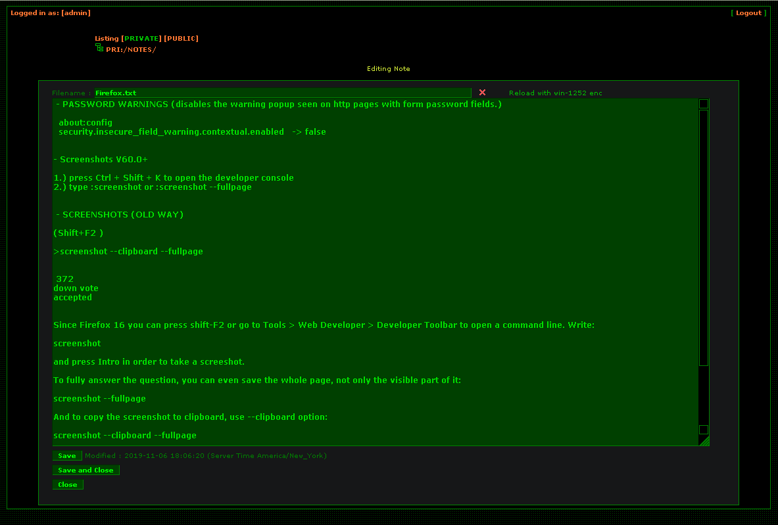Screen dimensions: 778x525
Task: Log out via the Logout link
Action: tap(748, 13)
